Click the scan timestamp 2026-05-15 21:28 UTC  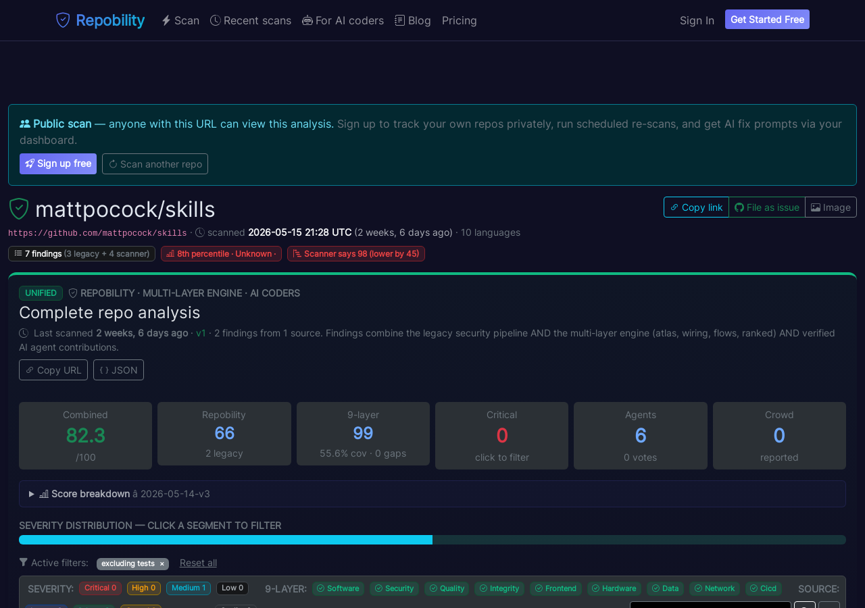tap(300, 232)
